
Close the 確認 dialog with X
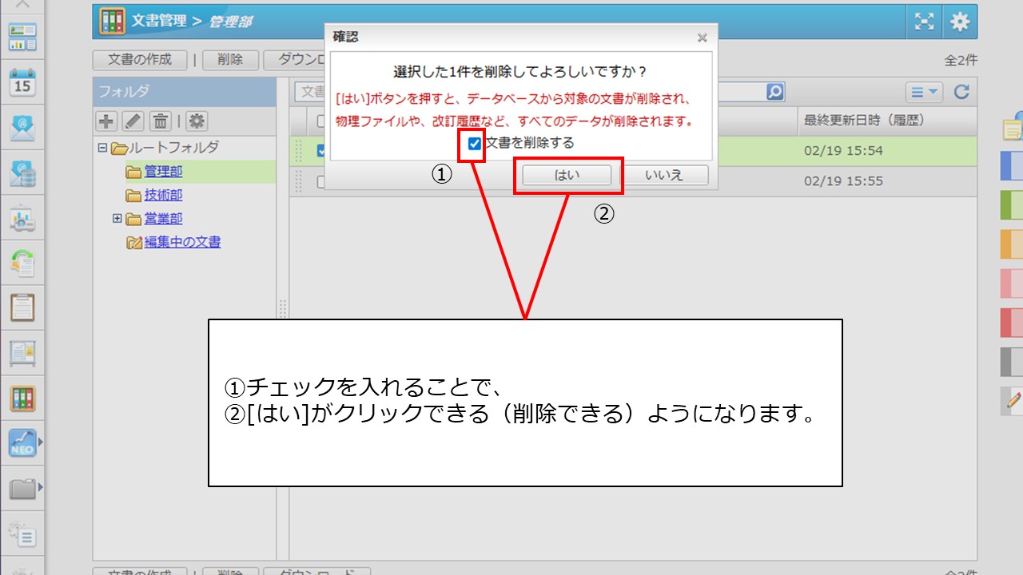coord(702,38)
